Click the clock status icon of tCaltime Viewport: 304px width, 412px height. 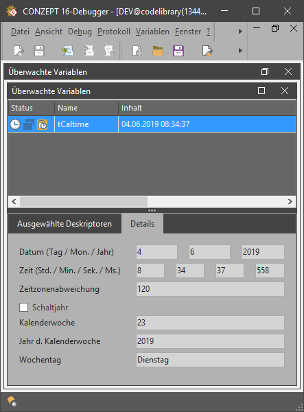(x=15, y=124)
